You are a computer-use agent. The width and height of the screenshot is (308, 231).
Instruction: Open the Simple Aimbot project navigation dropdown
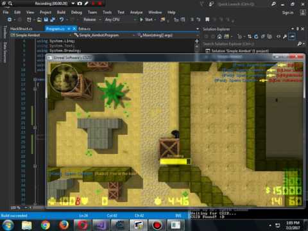41,35
